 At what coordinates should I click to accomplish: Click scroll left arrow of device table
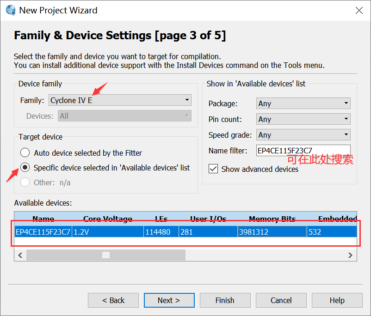(x=20, y=255)
